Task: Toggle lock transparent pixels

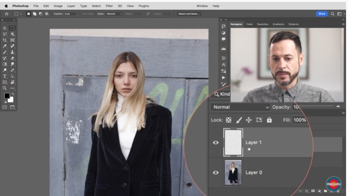Action: click(228, 120)
